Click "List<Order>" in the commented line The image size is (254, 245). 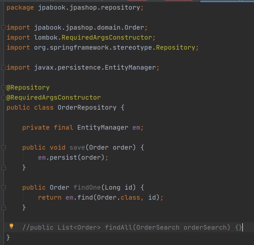click(79, 227)
